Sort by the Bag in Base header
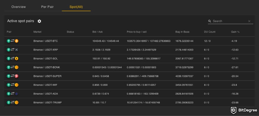Image resolution: width=259 pixels, height=116 pixels. (182, 32)
